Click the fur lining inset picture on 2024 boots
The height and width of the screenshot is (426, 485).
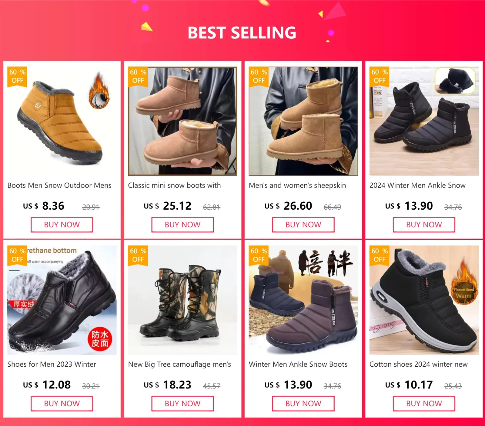455,81
